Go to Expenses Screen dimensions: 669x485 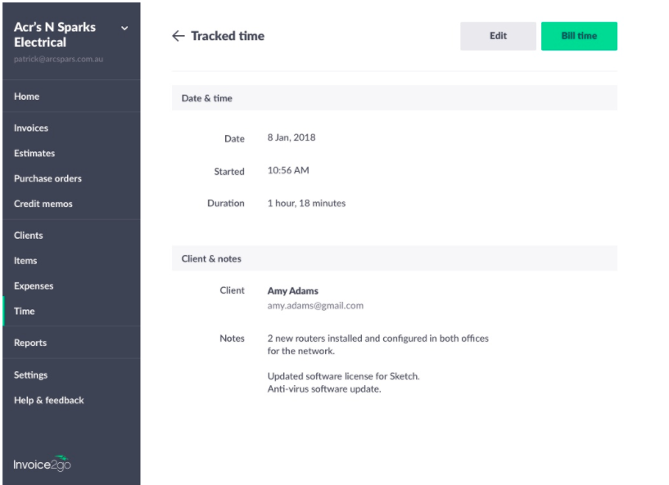[34, 285]
